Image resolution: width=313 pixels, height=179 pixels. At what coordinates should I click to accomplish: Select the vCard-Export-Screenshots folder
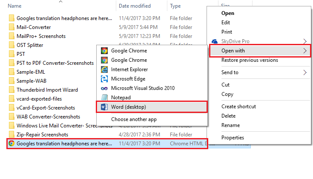click(46, 108)
